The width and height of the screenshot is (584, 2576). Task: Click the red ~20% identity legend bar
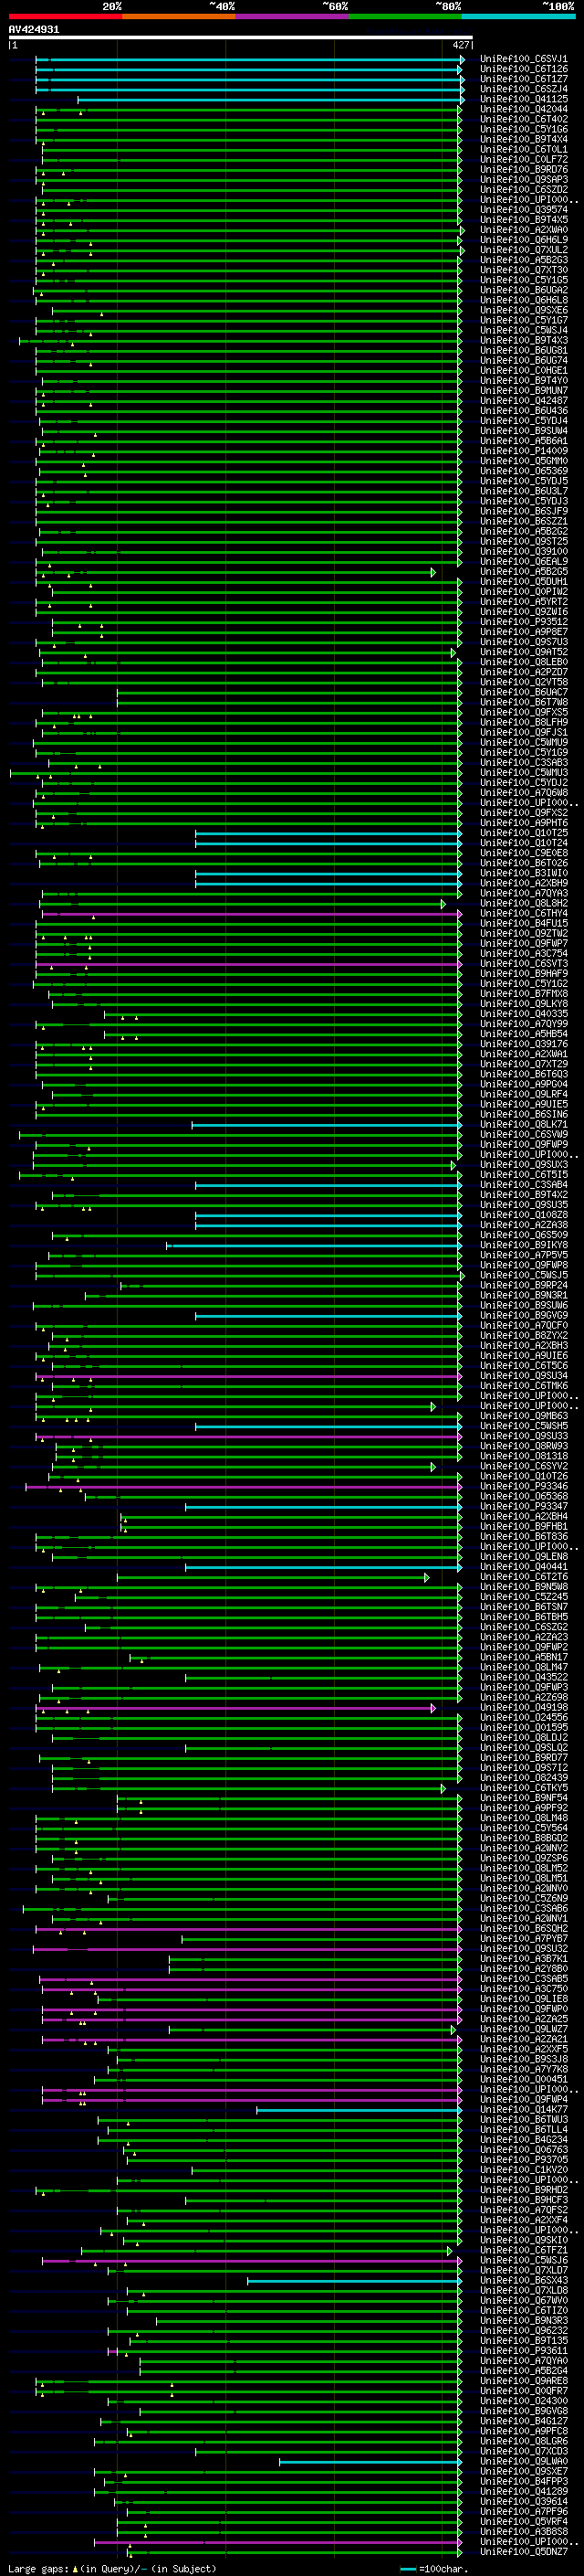[65, 16]
